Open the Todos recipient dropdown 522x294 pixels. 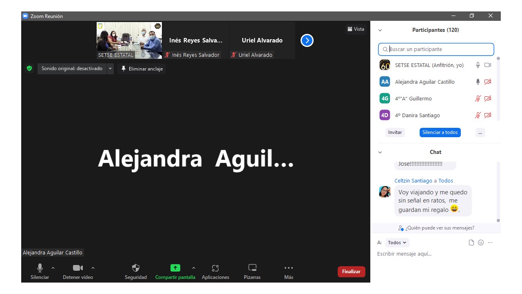click(x=397, y=243)
